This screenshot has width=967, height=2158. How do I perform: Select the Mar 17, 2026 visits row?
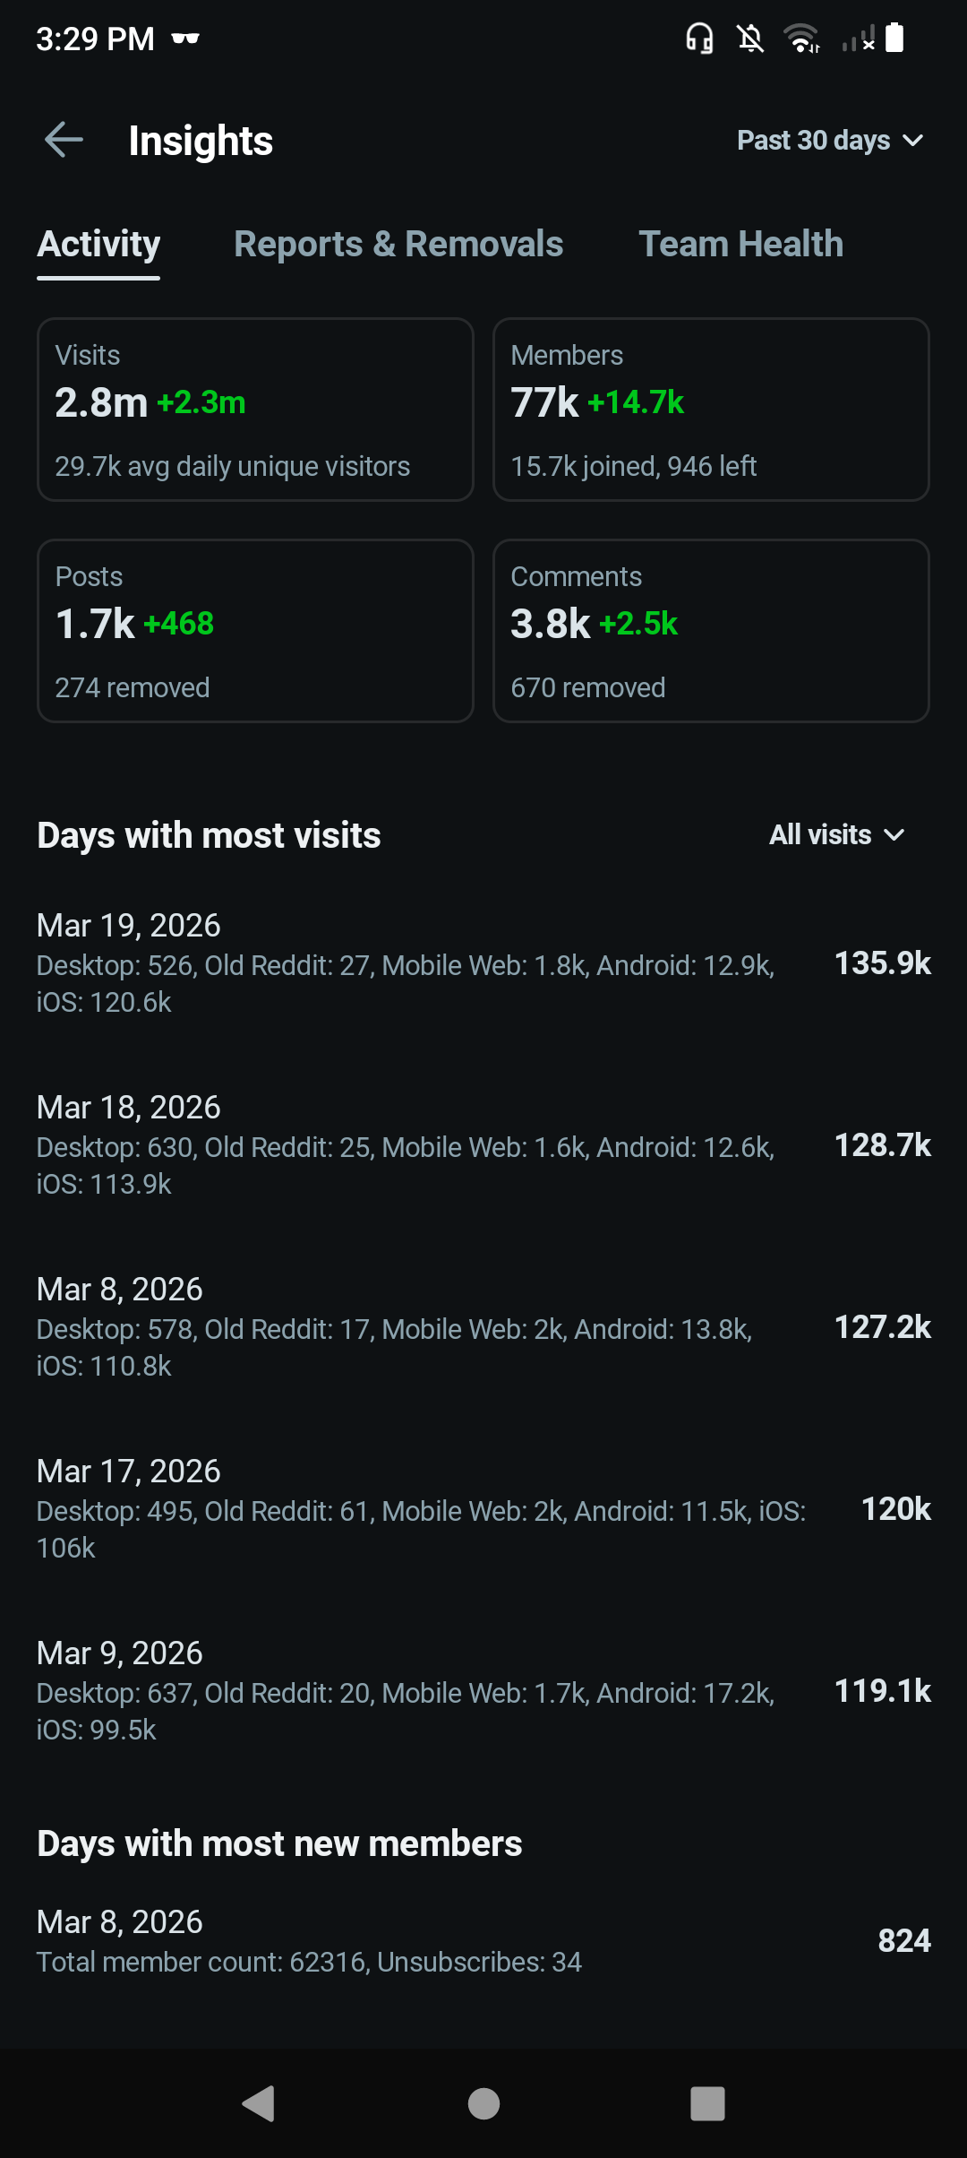(x=483, y=1509)
